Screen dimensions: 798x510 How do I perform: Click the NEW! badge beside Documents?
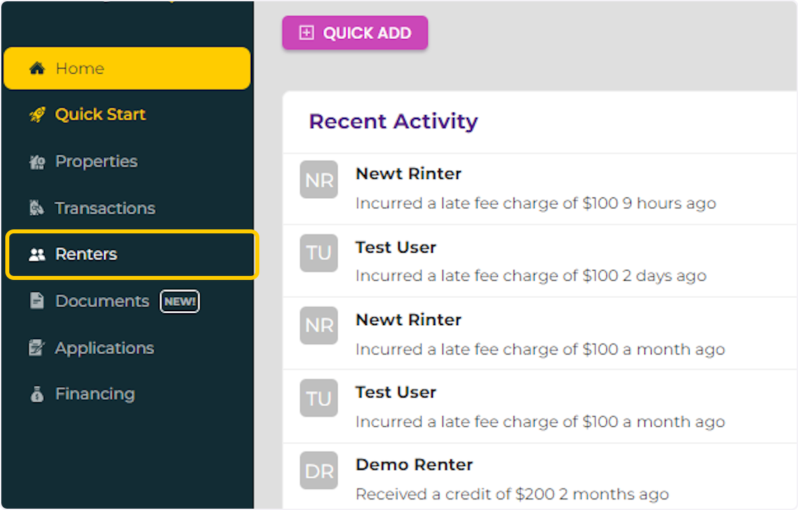tap(180, 301)
